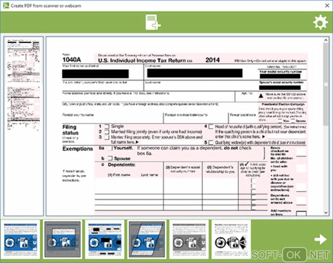Click the 'Filing status' section label
This screenshot has height=263, width=333.
click(71, 130)
